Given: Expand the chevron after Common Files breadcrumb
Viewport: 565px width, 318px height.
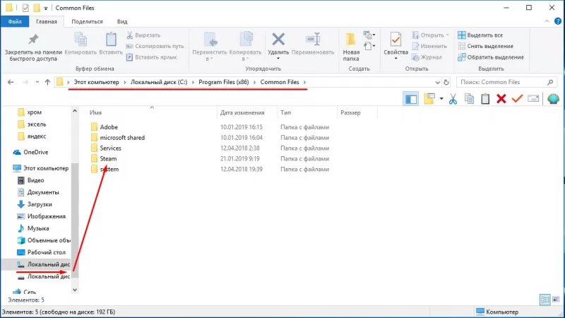Looking at the screenshot, I should pyautogui.click(x=304, y=82).
